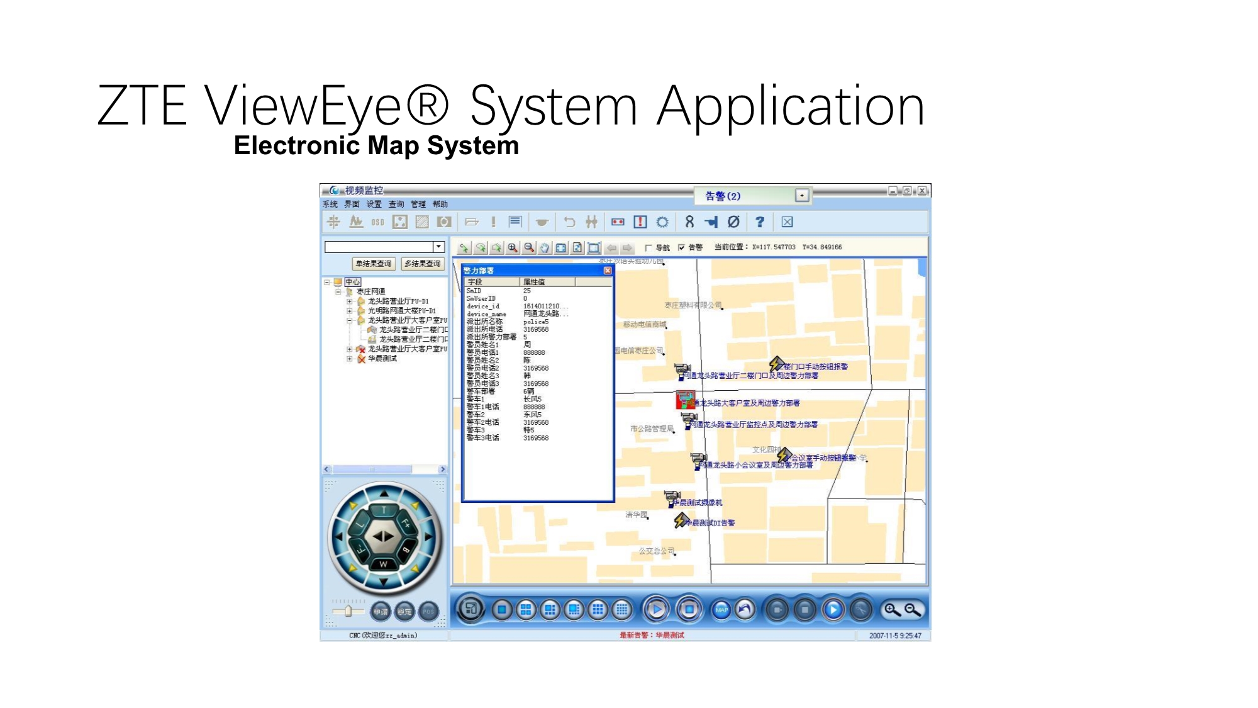Click the figure eight toolbar icon
The image size is (1258, 708).
(689, 222)
